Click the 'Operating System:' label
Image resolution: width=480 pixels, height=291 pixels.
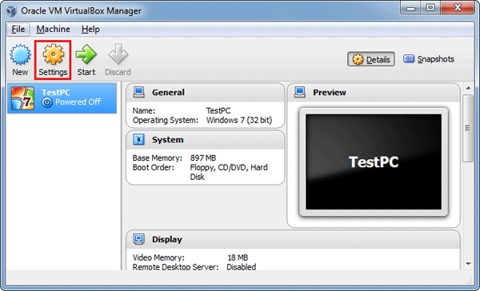pyautogui.click(x=166, y=120)
